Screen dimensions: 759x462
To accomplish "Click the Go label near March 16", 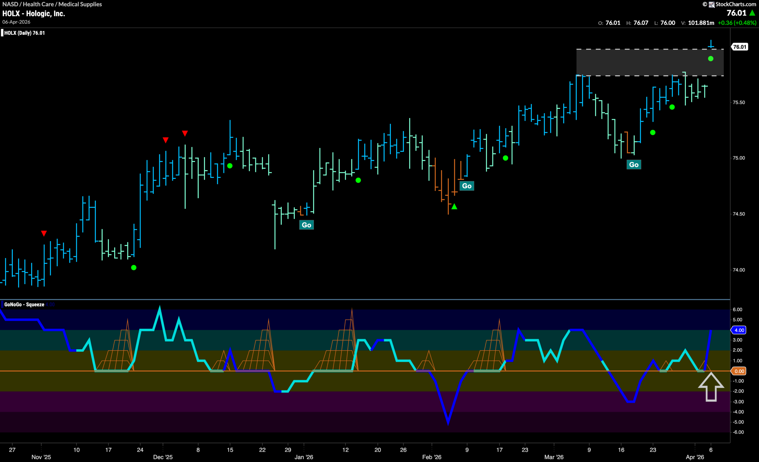I will tap(634, 165).
